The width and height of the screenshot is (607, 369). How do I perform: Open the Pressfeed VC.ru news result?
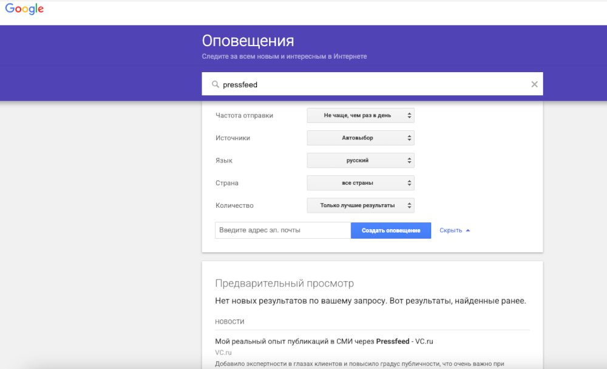point(324,342)
